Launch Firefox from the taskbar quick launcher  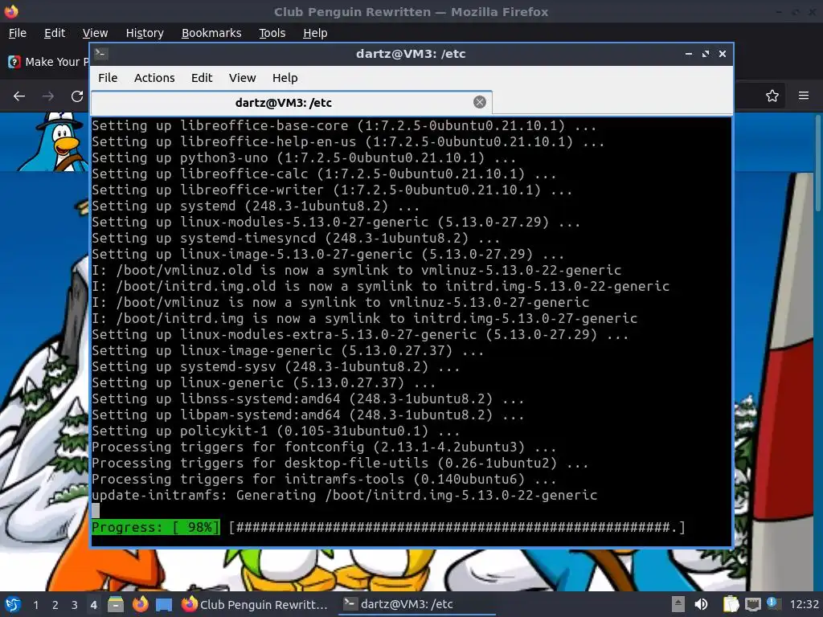tap(140, 604)
